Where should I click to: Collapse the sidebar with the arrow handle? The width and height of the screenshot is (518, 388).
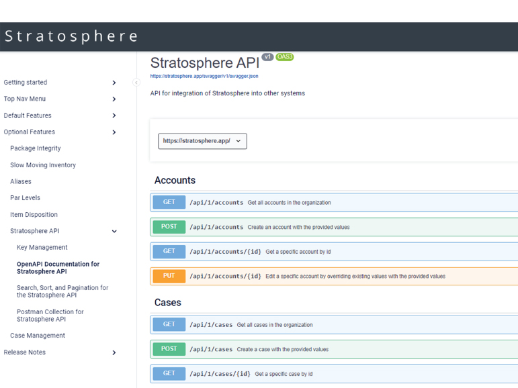tap(136, 83)
